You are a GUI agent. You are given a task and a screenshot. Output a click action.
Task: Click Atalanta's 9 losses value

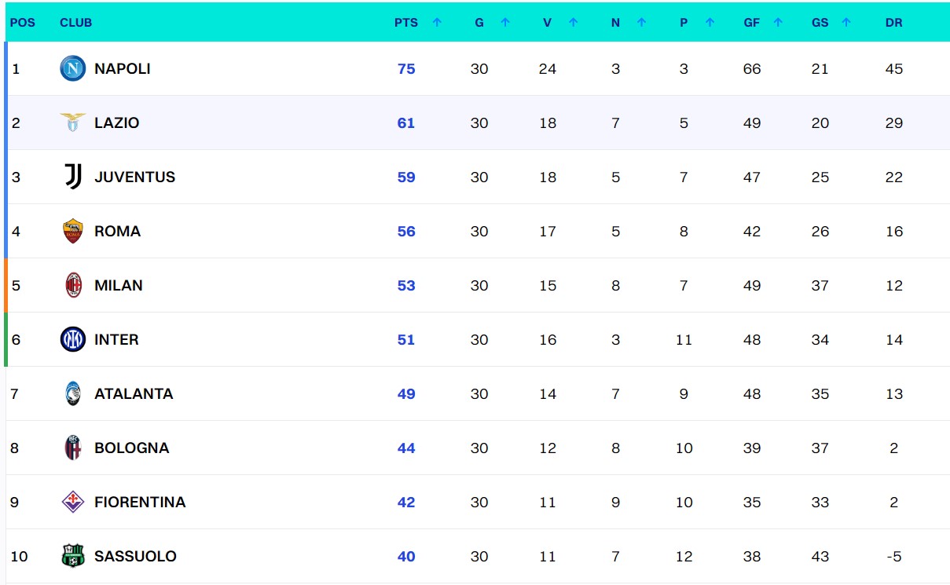coord(684,393)
